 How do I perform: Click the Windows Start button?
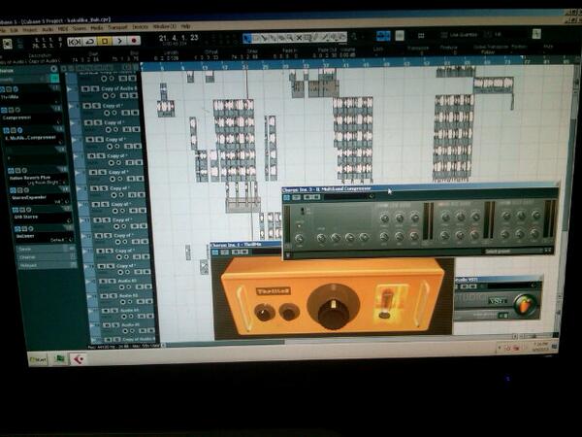click(38, 359)
